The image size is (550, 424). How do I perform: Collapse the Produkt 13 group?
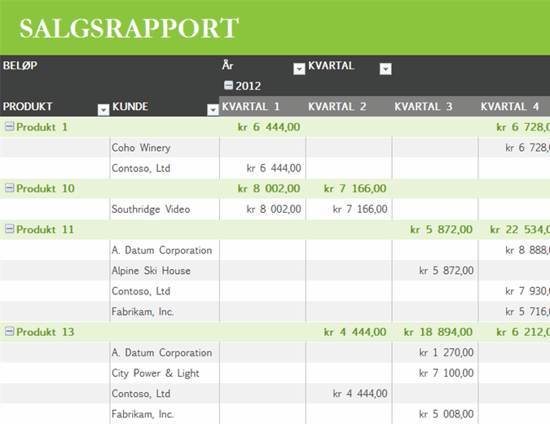coord(10,332)
